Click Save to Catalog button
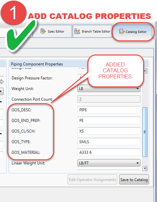 [134, 179]
